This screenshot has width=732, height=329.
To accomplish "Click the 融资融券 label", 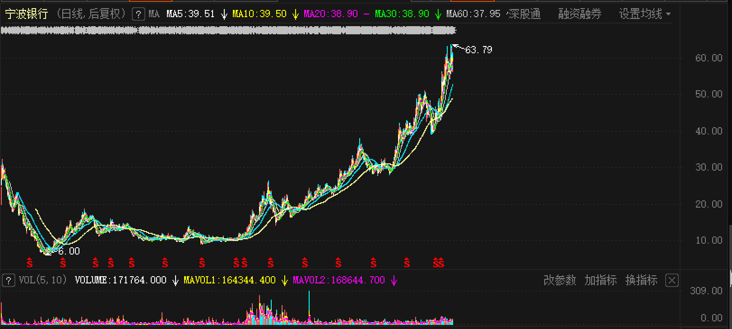I will pyautogui.click(x=580, y=14).
